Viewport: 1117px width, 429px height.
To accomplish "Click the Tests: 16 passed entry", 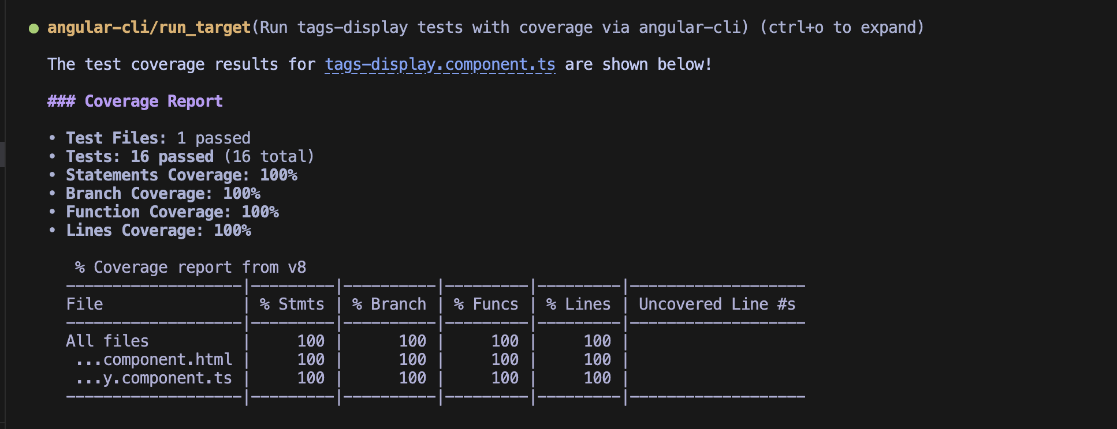I will (x=140, y=157).
